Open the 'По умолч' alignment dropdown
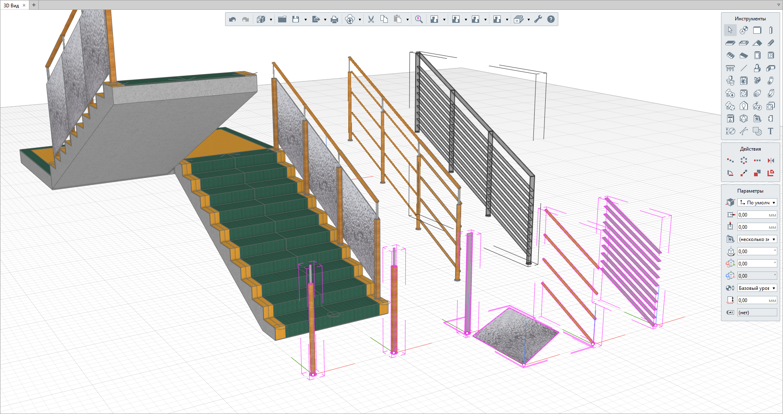Viewport: 783px width, 414px height. pyautogui.click(x=757, y=202)
